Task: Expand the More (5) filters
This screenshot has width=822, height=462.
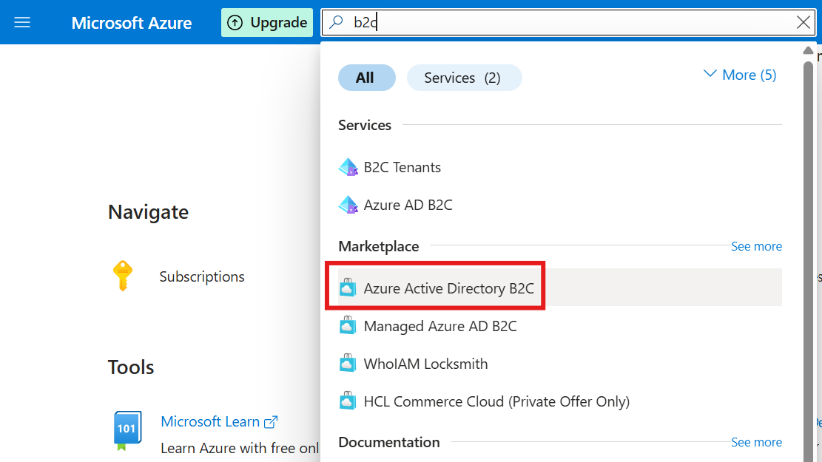Action: coord(740,75)
